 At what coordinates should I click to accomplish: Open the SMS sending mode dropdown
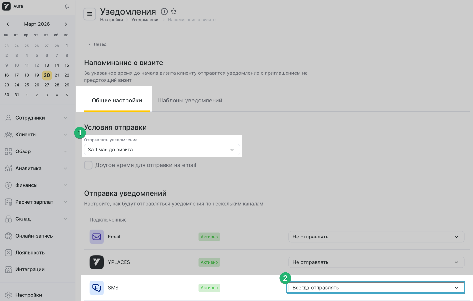[x=376, y=288]
